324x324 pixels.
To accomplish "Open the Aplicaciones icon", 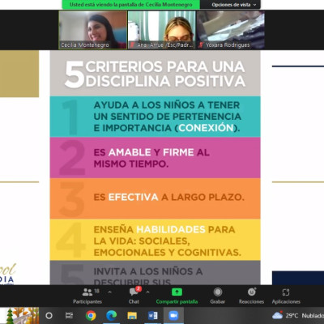I will coord(286,292).
